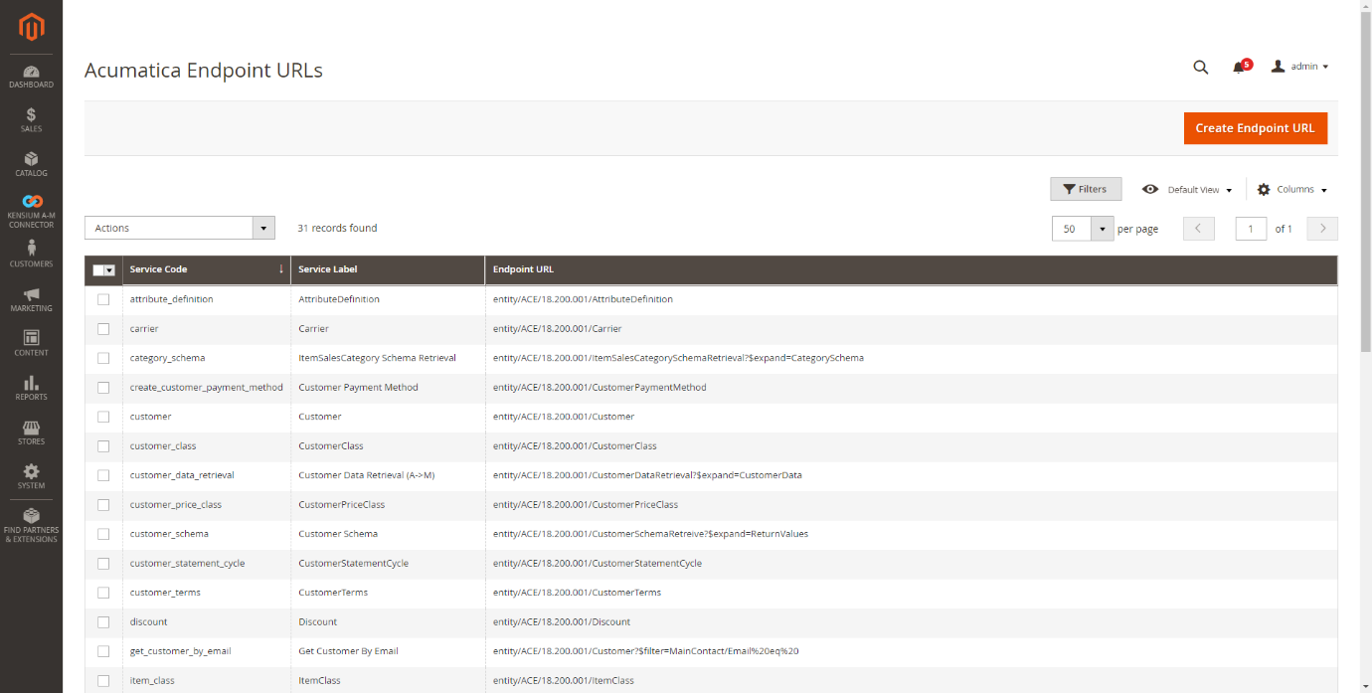Screen dimensions: 1372x693
Task: Sort by Service Code column header
Action: click(206, 269)
